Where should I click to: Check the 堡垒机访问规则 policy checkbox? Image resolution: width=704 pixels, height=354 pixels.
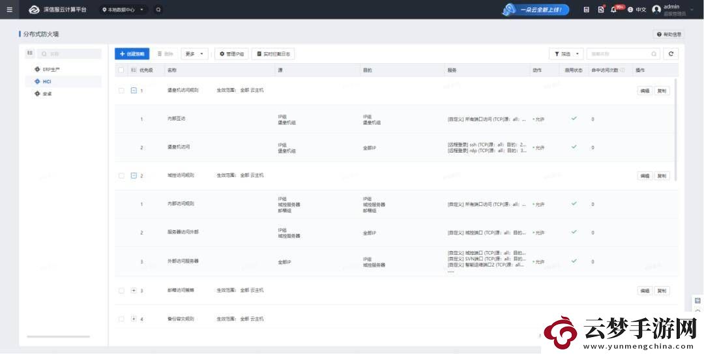pyautogui.click(x=121, y=91)
